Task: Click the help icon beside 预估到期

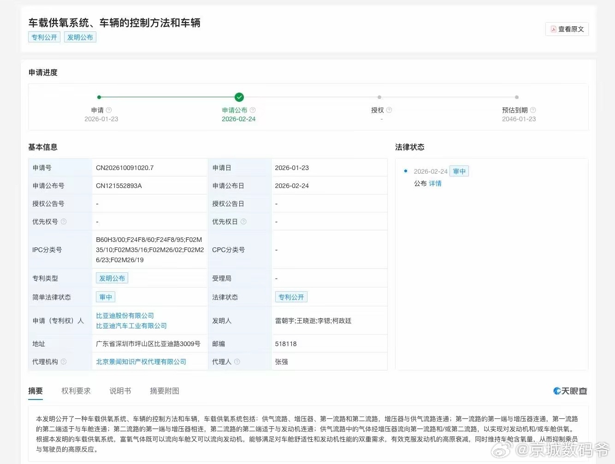Action: pos(533,110)
